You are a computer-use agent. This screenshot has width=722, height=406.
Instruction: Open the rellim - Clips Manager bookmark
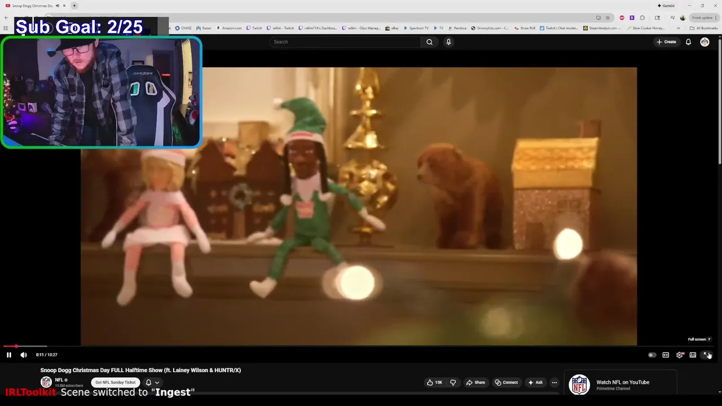[x=362, y=28]
